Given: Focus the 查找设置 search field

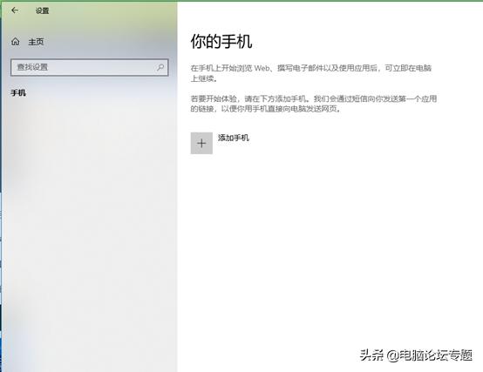Looking at the screenshot, I should pos(89,67).
